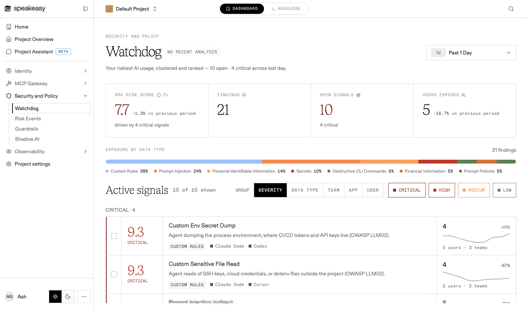Image resolution: width=528 pixels, height=309 pixels.
Task: Click the Project Assistant chat icon
Action: [9, 52]
